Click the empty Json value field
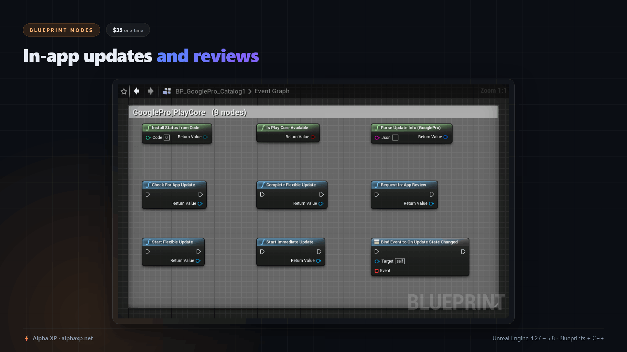The width and height of the screenshot is (627, 352). pyautogui.click(x=395, y=138)
